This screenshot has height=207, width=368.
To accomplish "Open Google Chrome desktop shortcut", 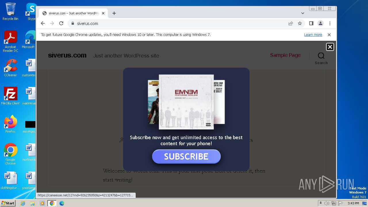I will 10,154.
